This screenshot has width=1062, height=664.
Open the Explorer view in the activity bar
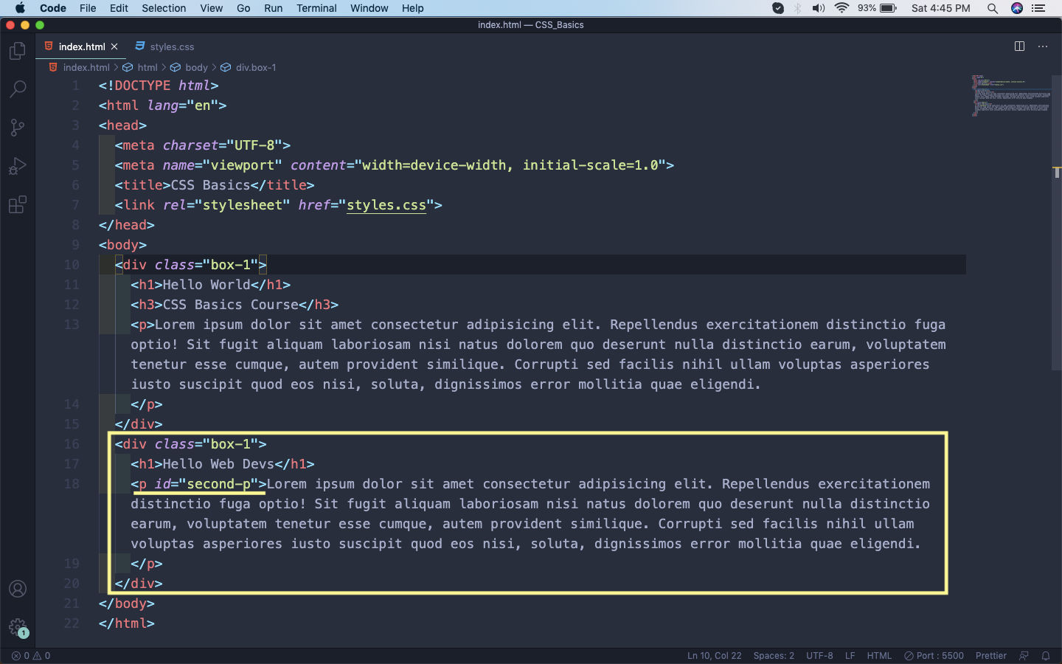(x=17, y=51)
